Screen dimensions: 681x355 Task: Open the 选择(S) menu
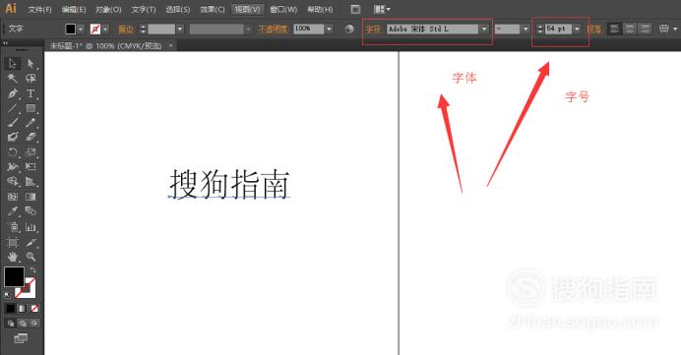tap(178, 9)
